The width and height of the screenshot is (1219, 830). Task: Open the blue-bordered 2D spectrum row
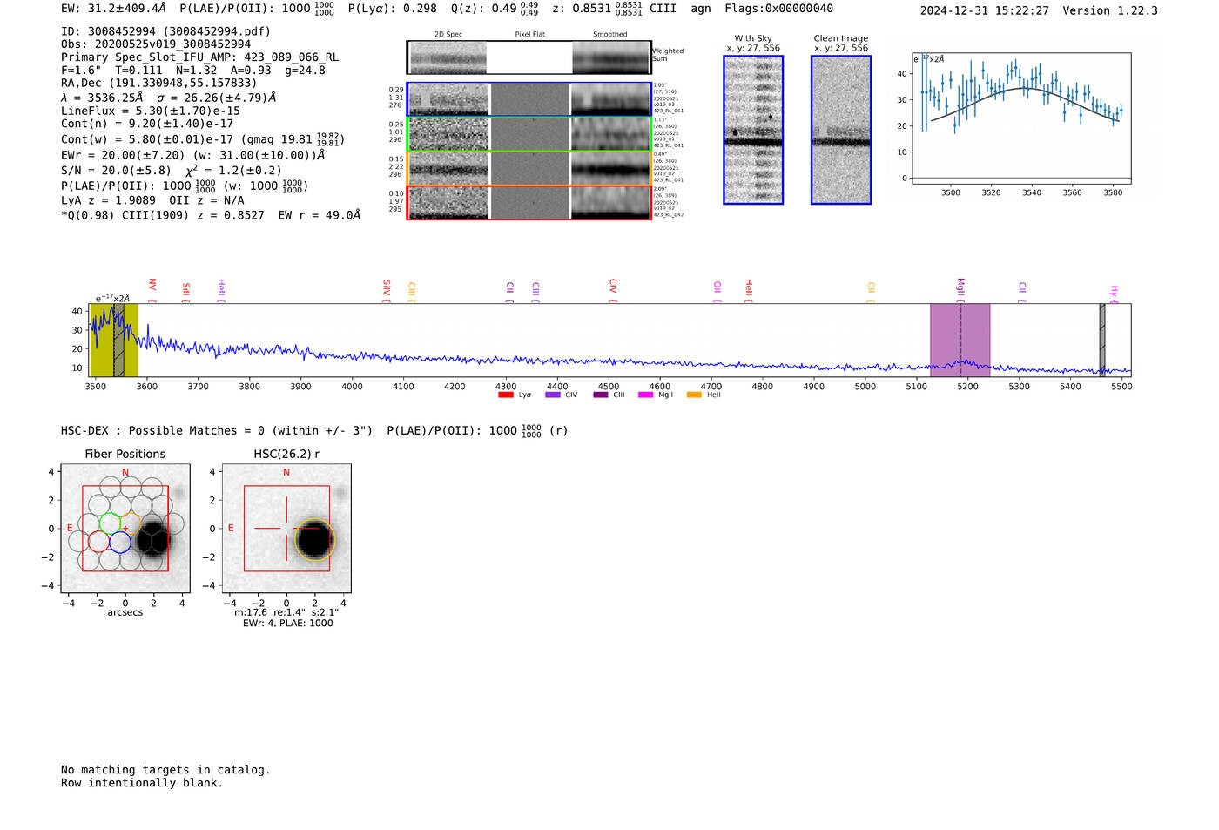point(529,99)
